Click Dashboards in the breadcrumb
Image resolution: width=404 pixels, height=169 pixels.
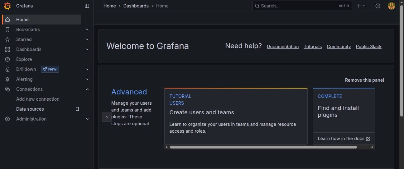pos(136,6)
